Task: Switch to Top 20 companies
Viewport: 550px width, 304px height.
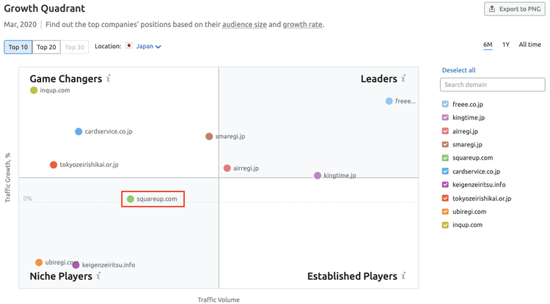Action: click(x=46, y=47)
